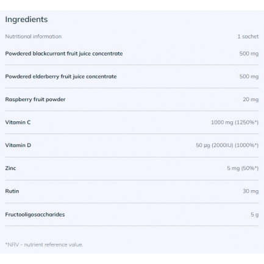Click the 50 µg (2000IU) value
Viewport: 264px width, 264px height.
tap(227, 145)
